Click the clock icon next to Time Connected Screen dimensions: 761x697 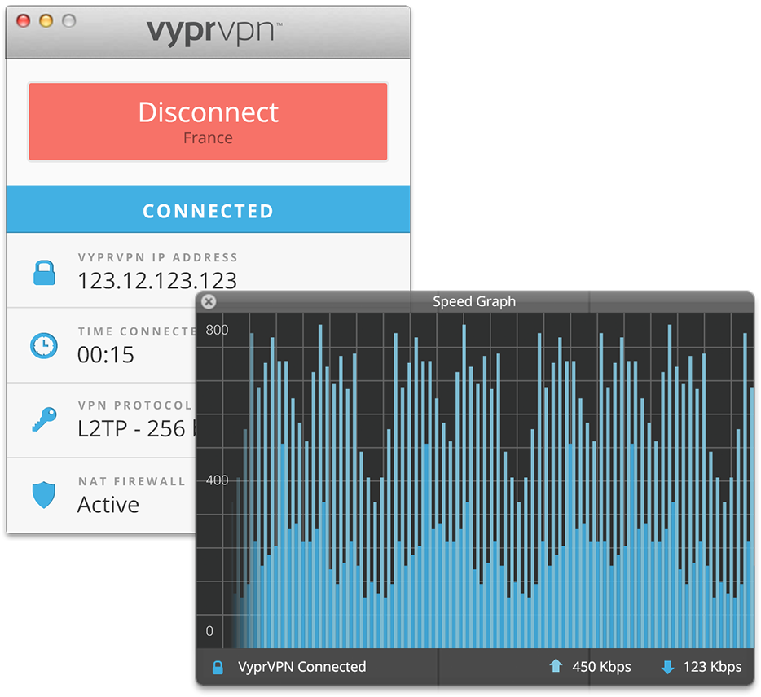44,346
